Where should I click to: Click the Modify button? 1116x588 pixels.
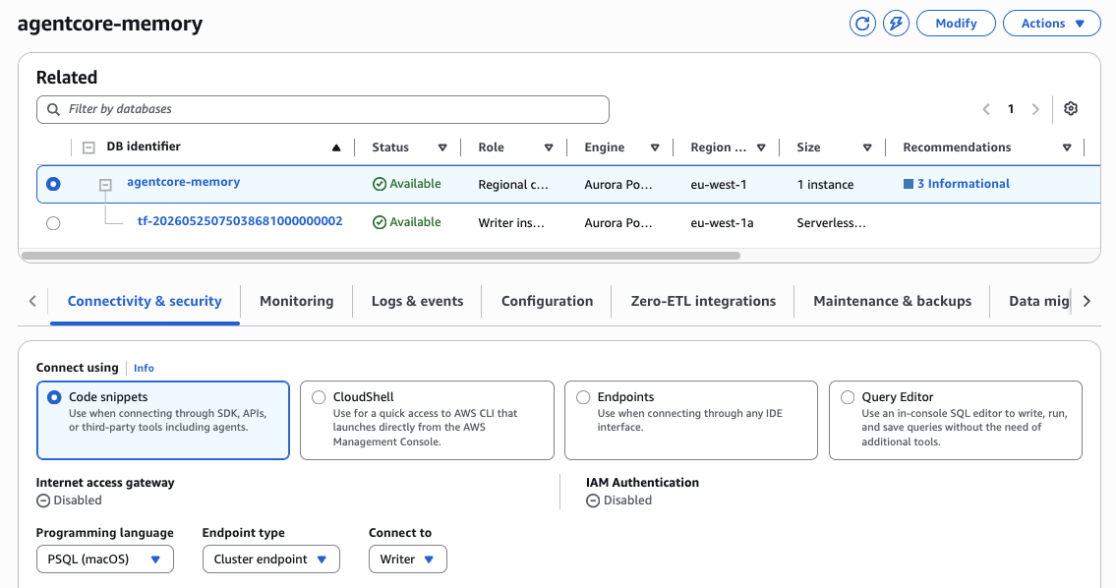956,24
